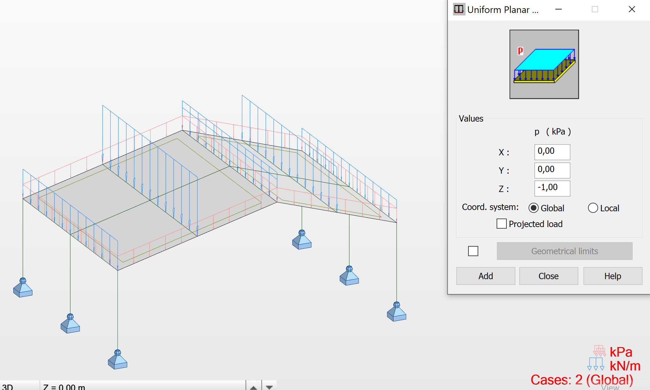This screenshot has width=650, height=390.
Task: Minimize the Uniform Planar Load dialog
Action: tap(559, 9)
